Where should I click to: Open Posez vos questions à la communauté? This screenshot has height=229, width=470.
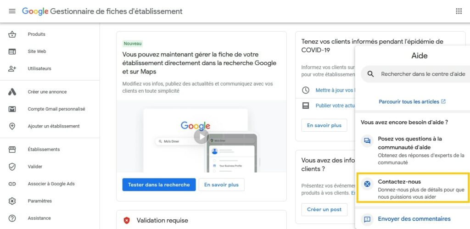(413, 151)
